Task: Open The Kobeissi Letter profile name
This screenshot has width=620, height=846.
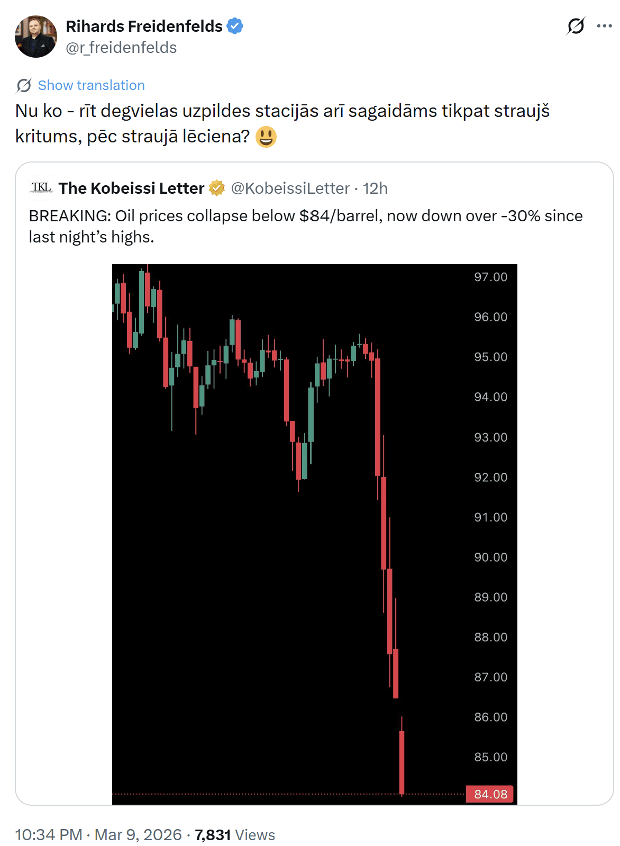Action: point(131,188)
